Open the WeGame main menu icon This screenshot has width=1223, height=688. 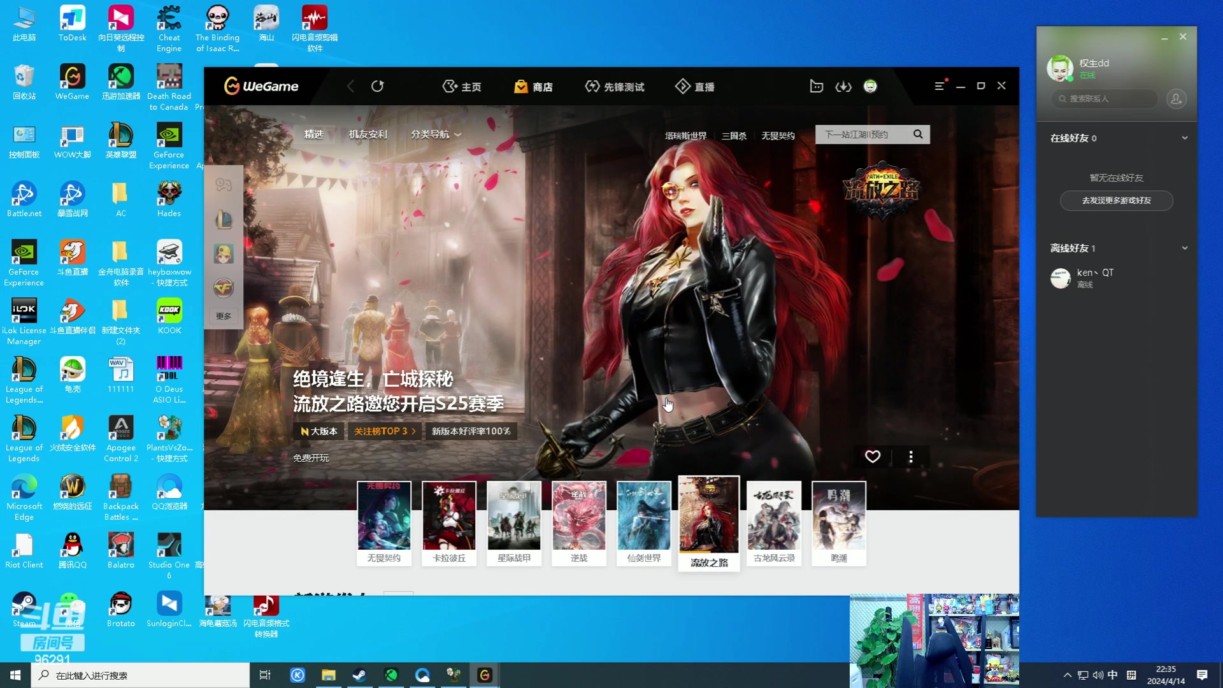[940, 86]
